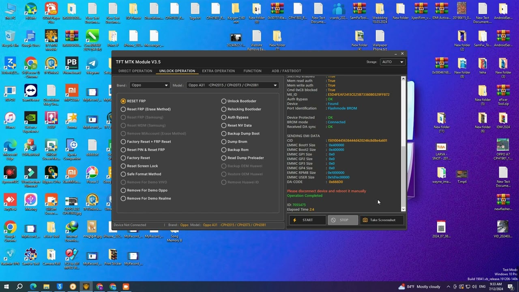Switch to the DIRECT OPERATION tab

[135, 71]
